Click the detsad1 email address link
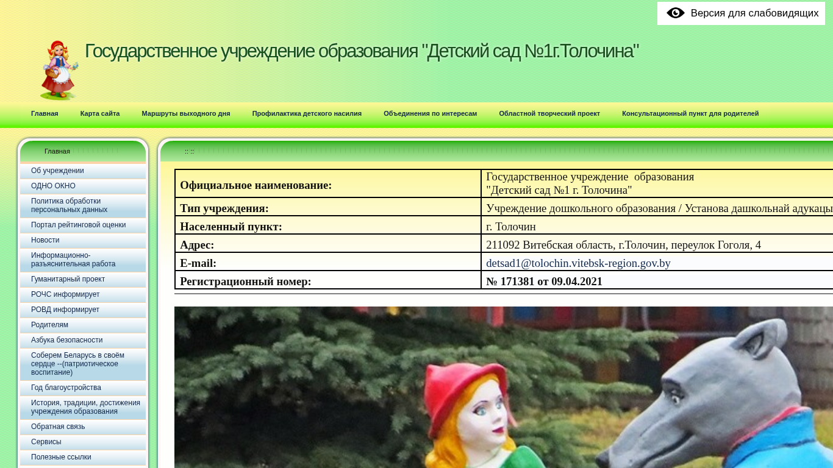833x468 pixels. (578, 263)
